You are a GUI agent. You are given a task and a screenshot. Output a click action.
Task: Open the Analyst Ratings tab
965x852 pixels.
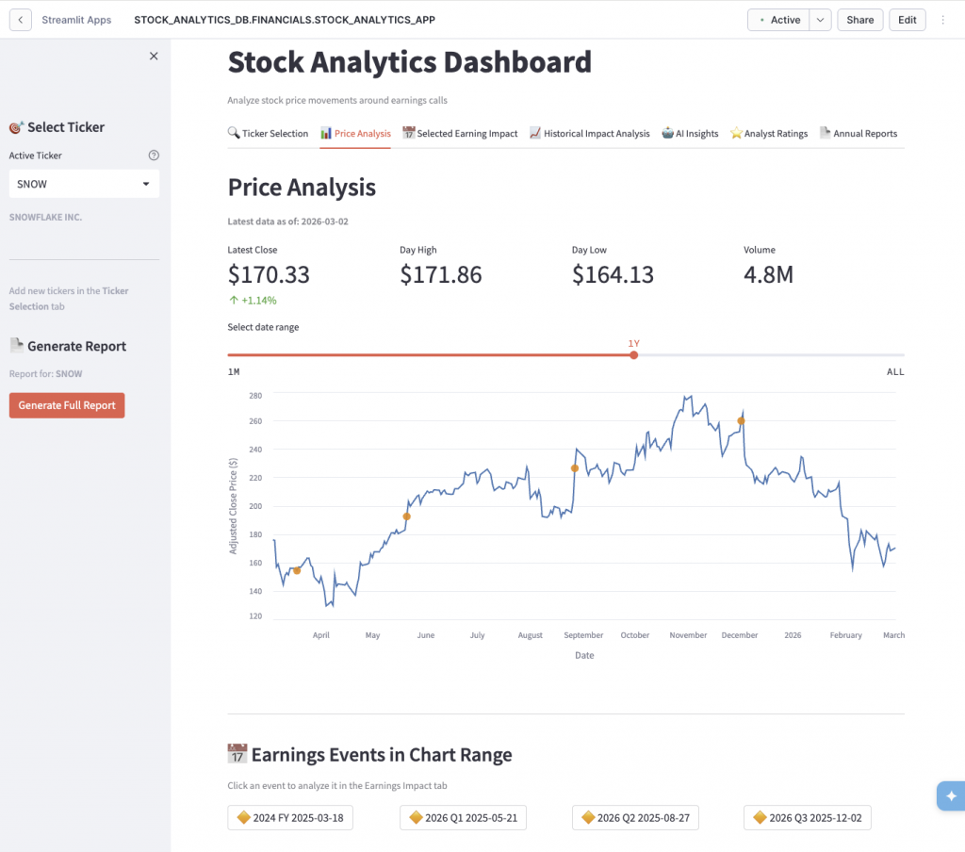point(769,134)
